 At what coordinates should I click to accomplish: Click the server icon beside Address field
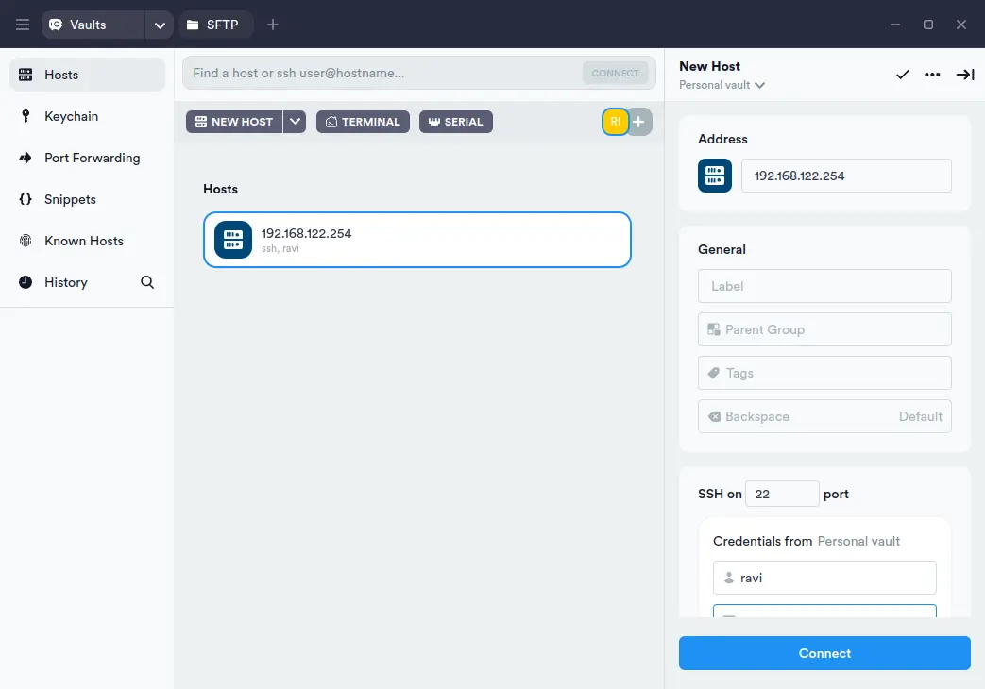[715, 176]
